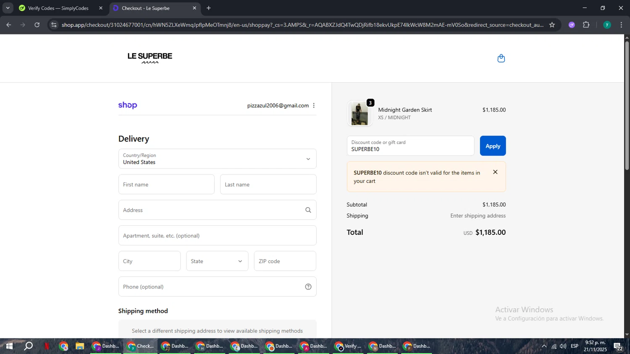The width and height of the screenshot is (630, 354).
Task: Click the page vertical scrollbar
Action: (627, 105)
